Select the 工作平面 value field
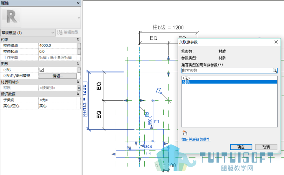 pyautogui.click(x=58, y=58)
